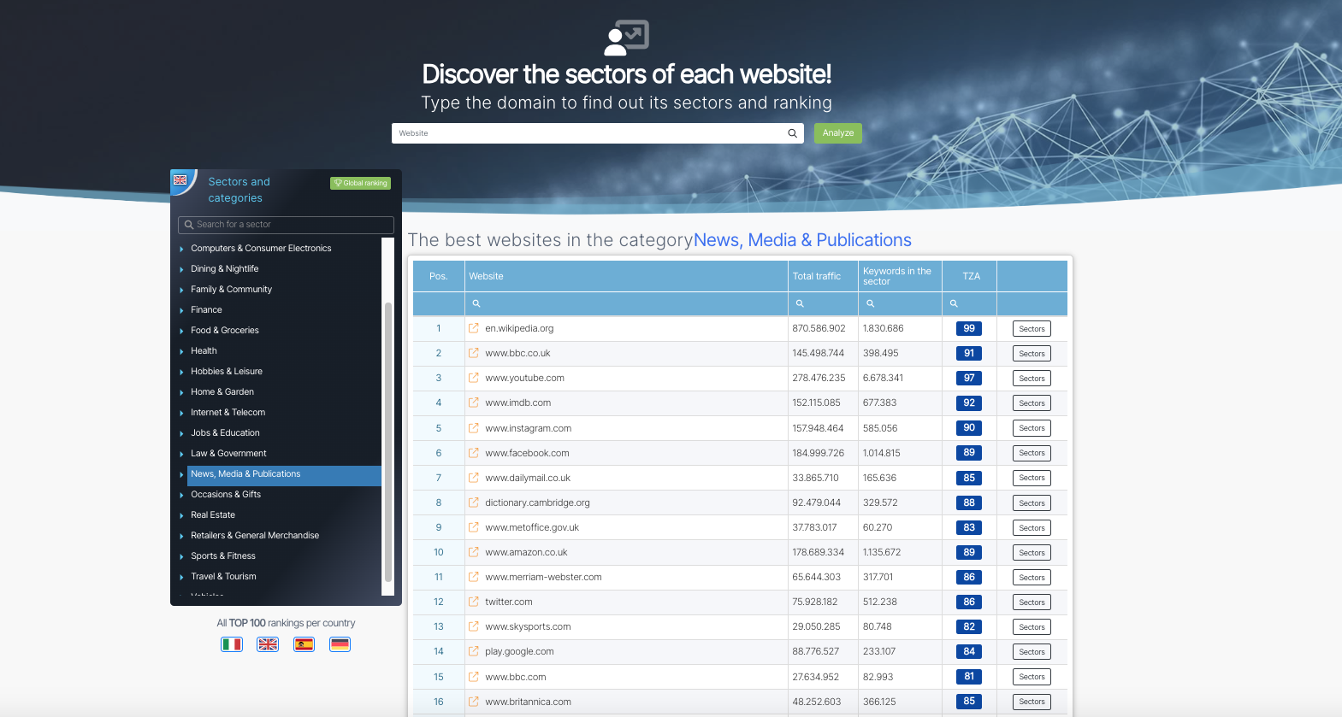1342x717 pixels.
Task: Open external link icon for www.merriam-webster.com
Action: pyautogui.click(x=474, y=577)
